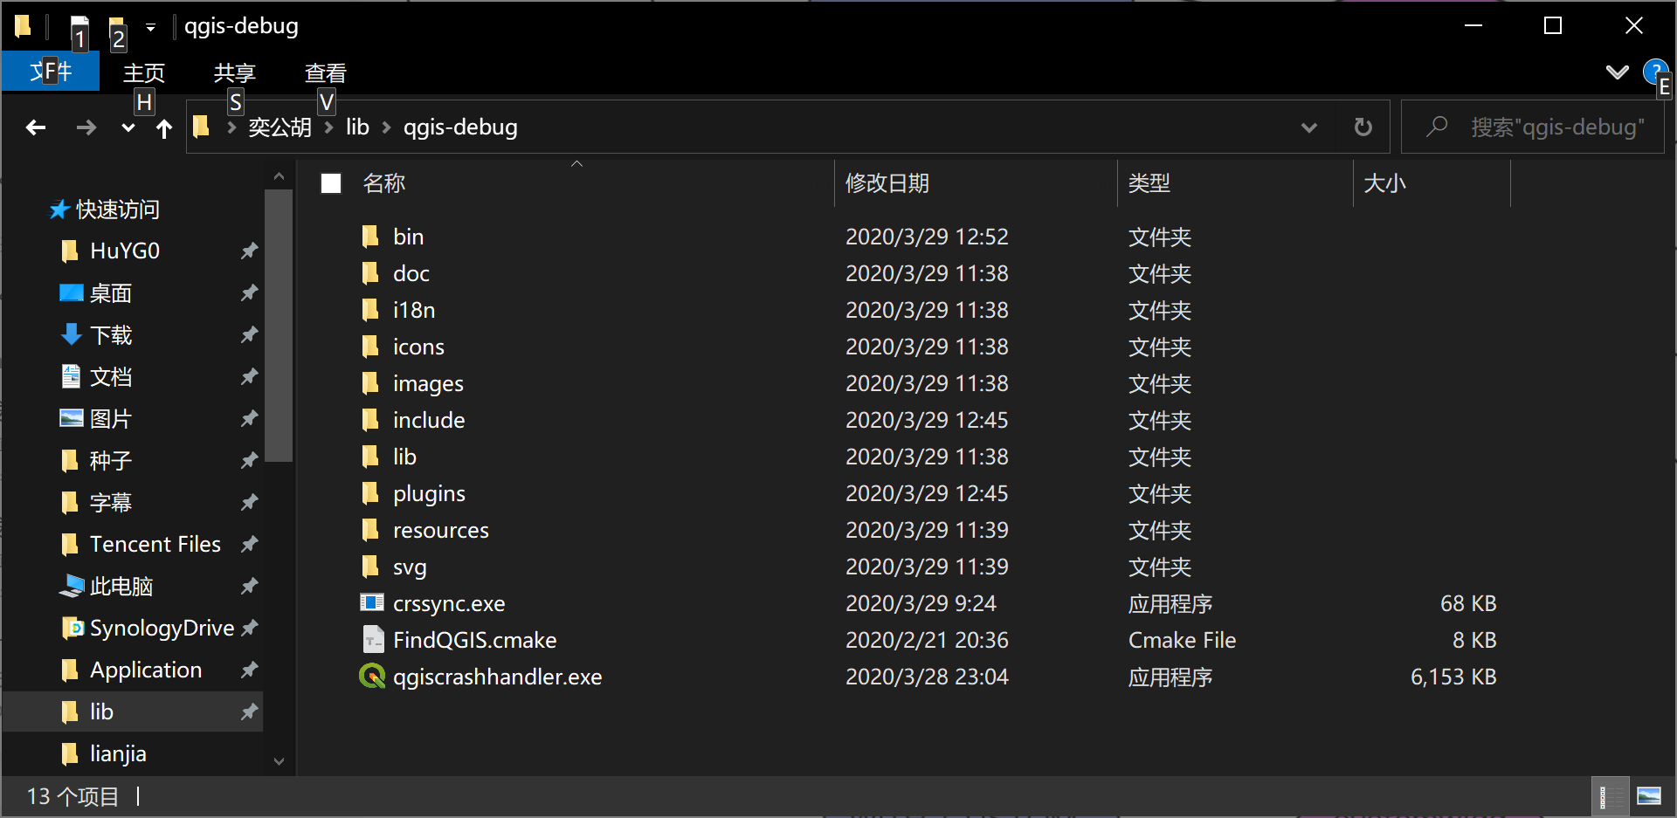Switch to details view in status bar
Image resolution: width=1677 pixels, height=818 pixels.
click(x=1610, y=796)
